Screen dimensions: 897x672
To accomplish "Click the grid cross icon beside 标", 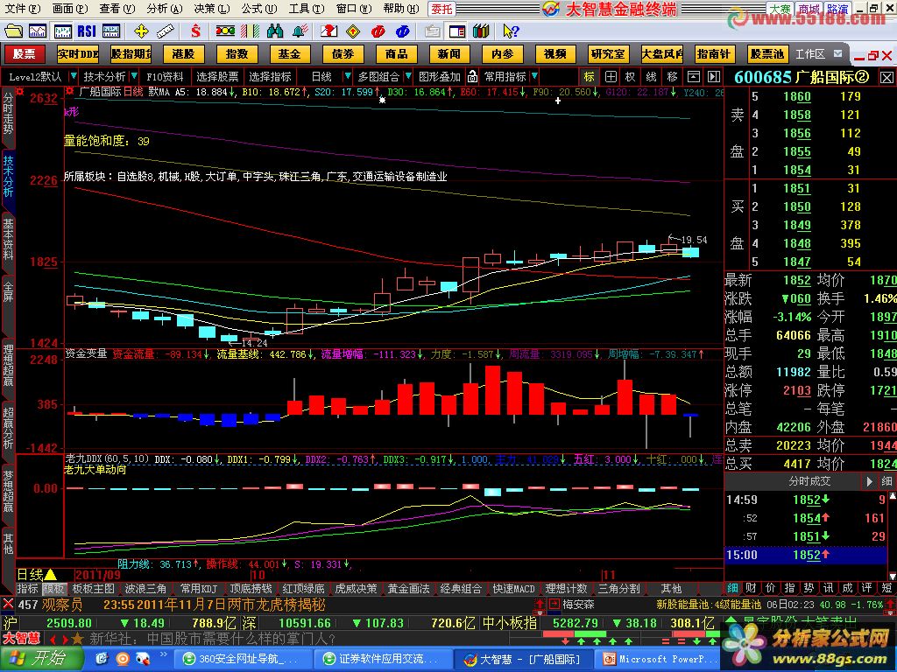I will coord(611,77).
